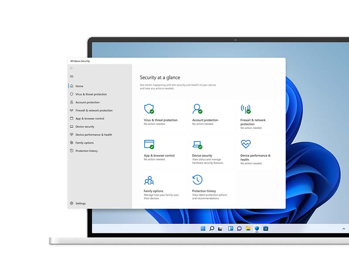Click the Home house icon in sidebar
349x277 pixels.
tap(72, 86)
